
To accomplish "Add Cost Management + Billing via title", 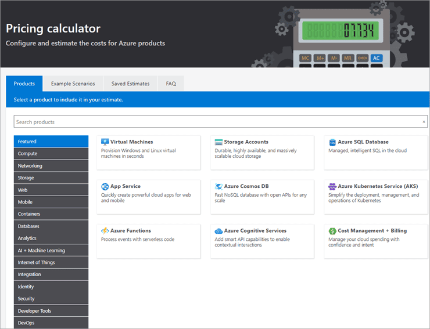I will click(x=372, y=231).
